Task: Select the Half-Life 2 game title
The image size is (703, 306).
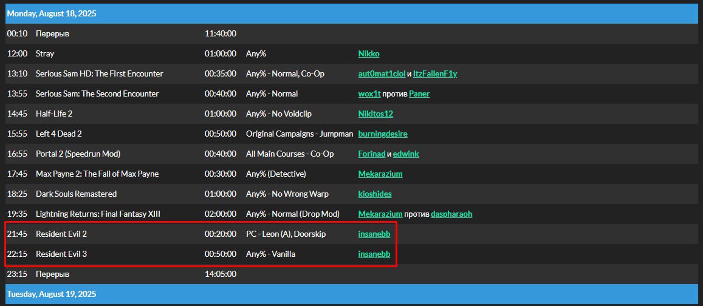Action: coord(54,114)
